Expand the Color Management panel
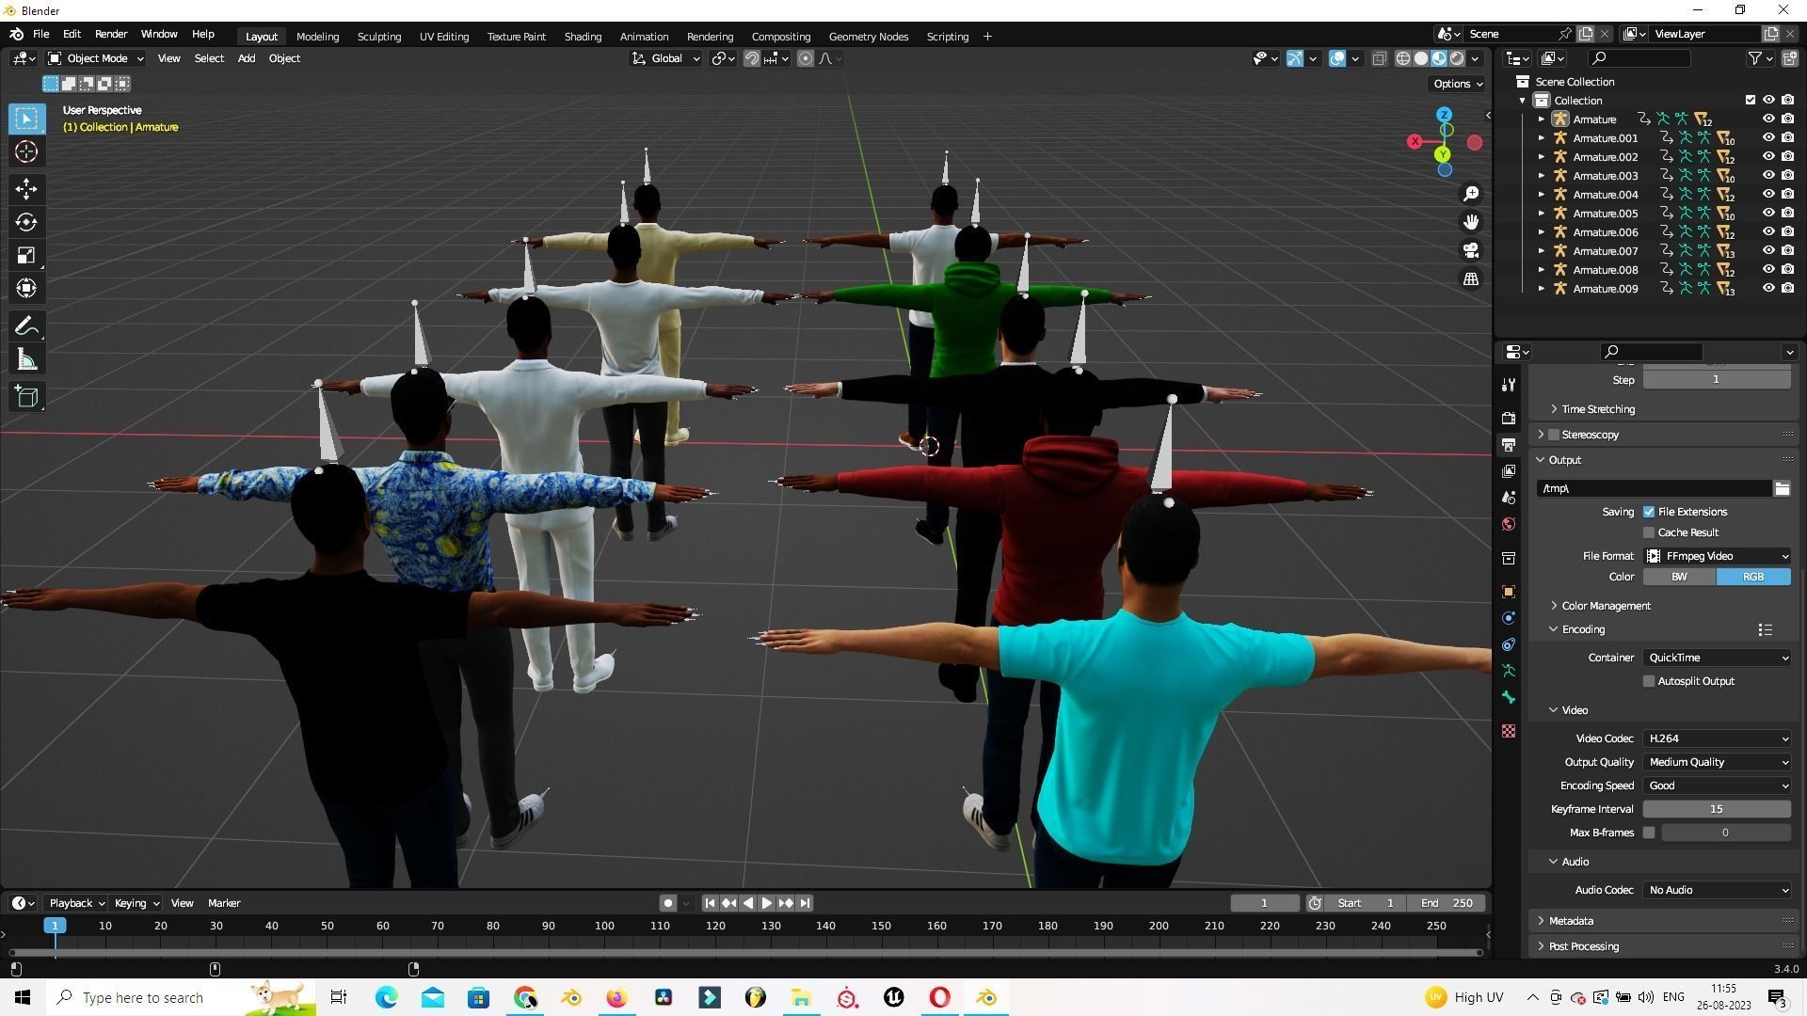Image resolution: width=1807 pixels, height=1016 pixels. pos(1605,606)
